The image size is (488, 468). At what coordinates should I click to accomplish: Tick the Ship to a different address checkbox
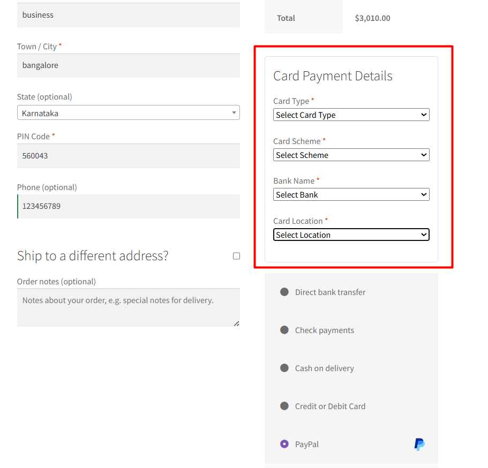[236, 256]
